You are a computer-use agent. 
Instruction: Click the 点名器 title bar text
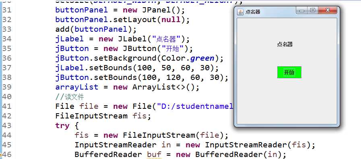[253, 12]
